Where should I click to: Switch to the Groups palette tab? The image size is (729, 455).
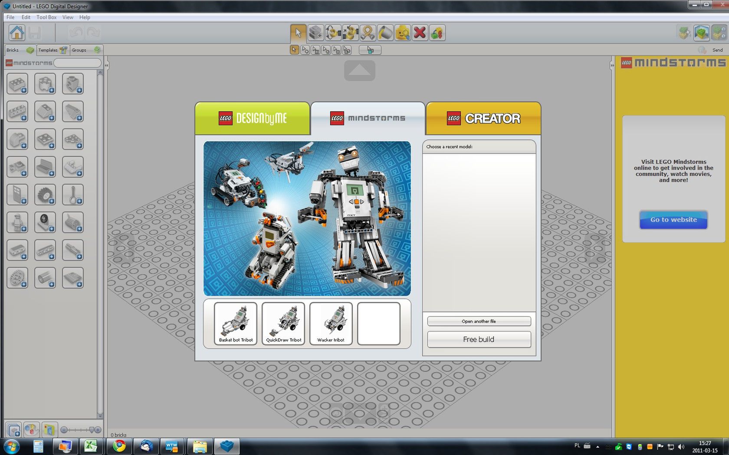tap(86, 50)
